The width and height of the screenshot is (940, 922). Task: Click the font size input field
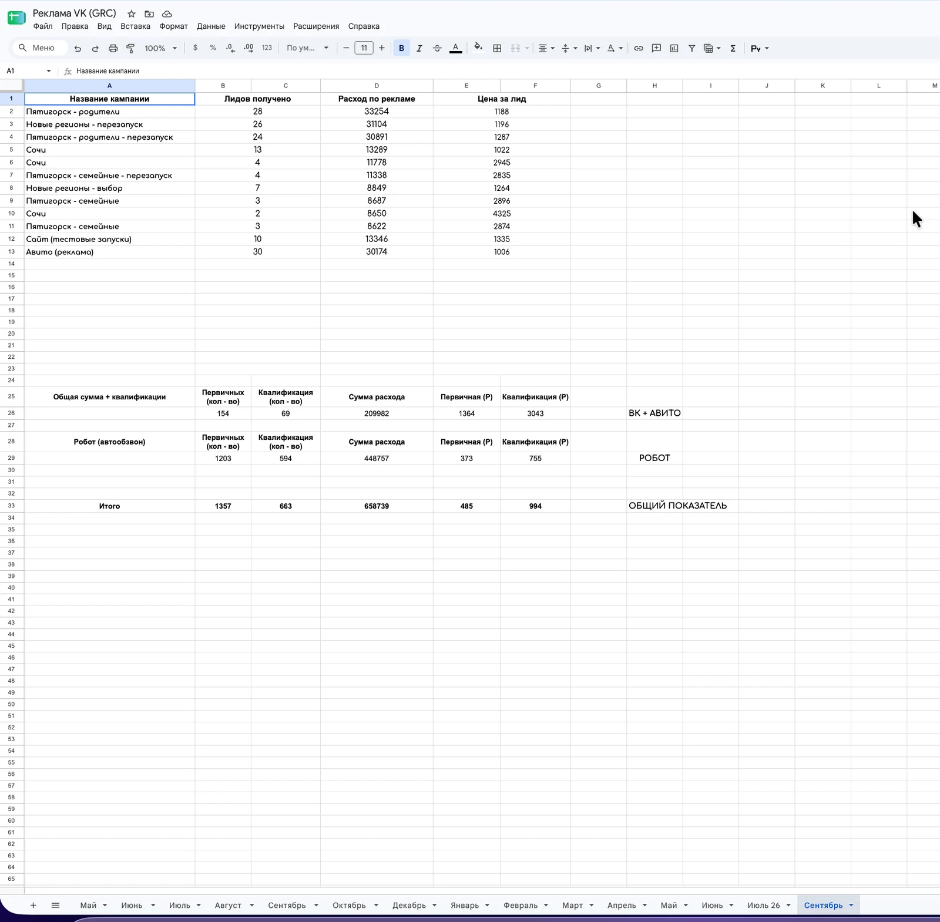pyautogui.click(x=364, y=48)
